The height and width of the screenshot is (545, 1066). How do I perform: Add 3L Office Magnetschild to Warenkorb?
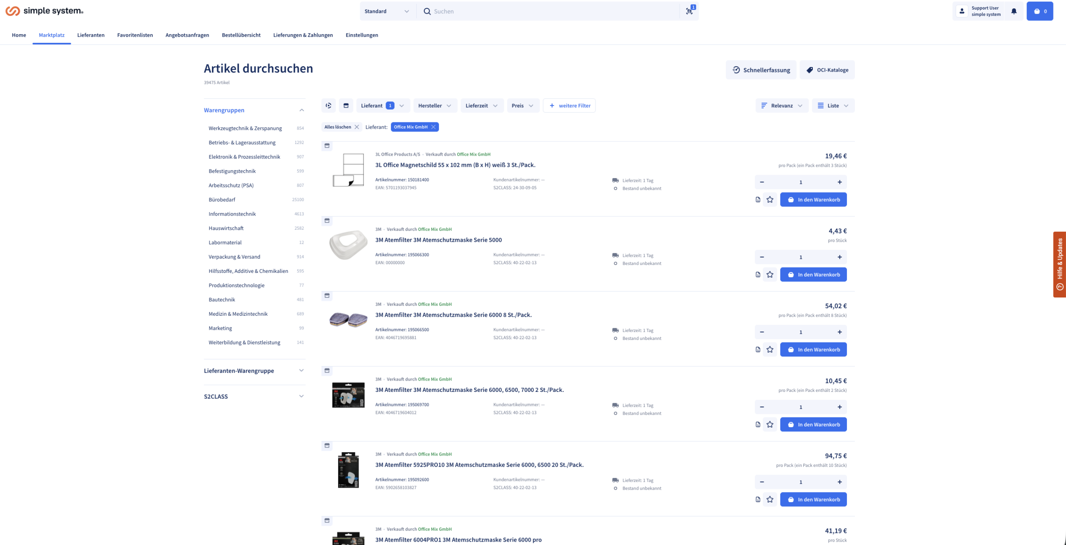click(813, 200)
